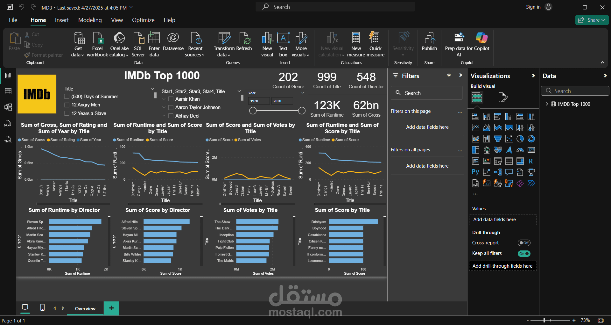
Task: Check the Aamir Khan checkbox
Action: [x=171, y=99]
